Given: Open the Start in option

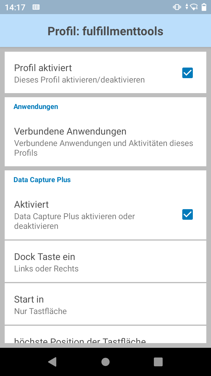Looking at the screenshot, I should coord(105,304).
